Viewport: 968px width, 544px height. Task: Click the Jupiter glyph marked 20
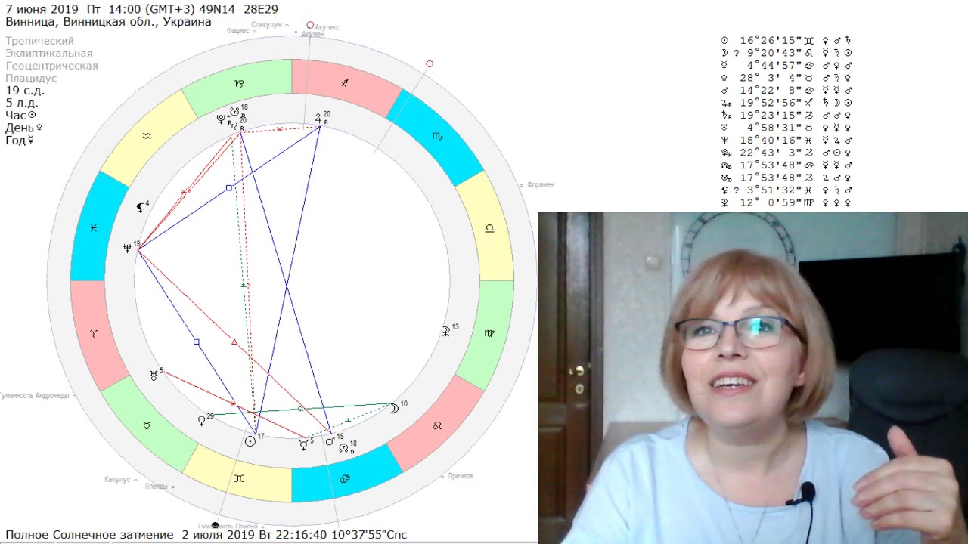click(x=319, y=118)
